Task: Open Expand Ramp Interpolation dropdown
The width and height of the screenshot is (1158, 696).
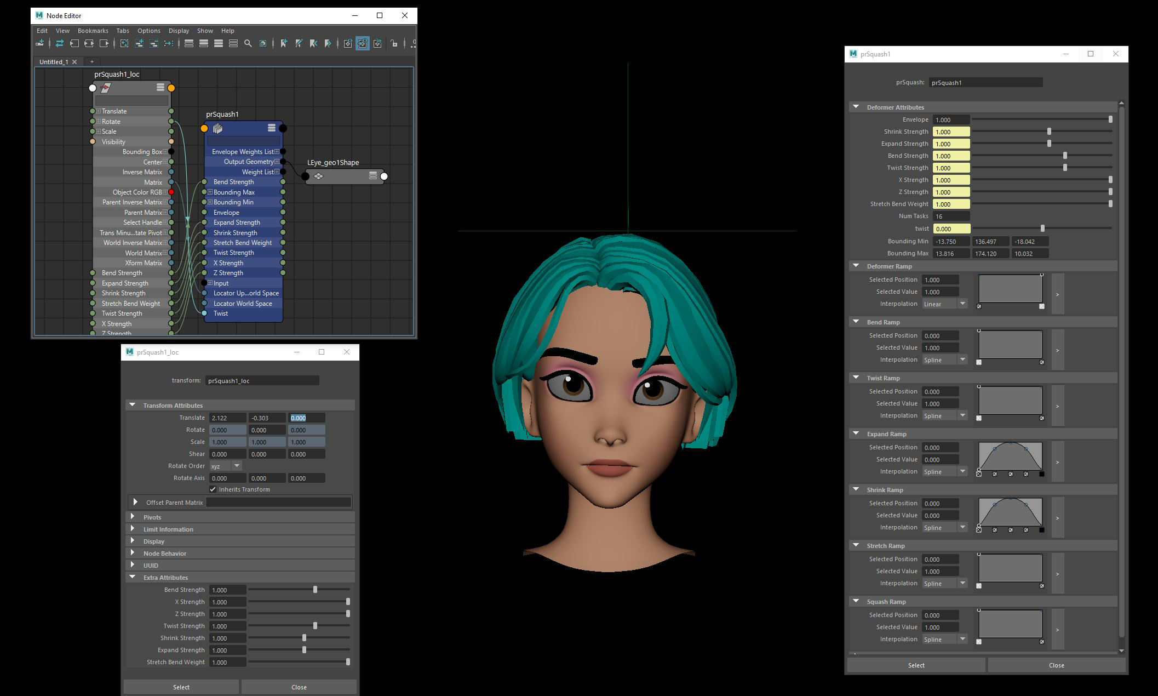Action: click(944, 471)
